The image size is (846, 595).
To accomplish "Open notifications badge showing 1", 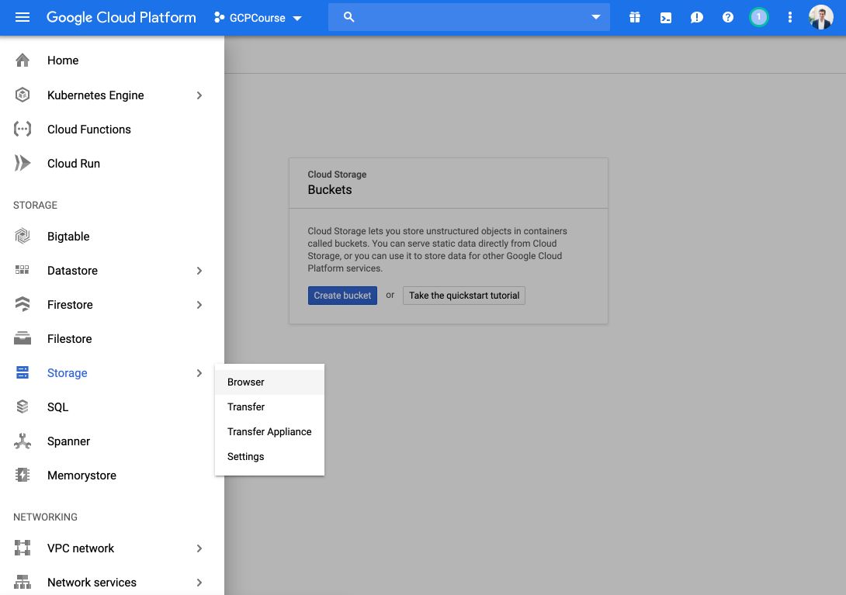I will click(758, 17).
